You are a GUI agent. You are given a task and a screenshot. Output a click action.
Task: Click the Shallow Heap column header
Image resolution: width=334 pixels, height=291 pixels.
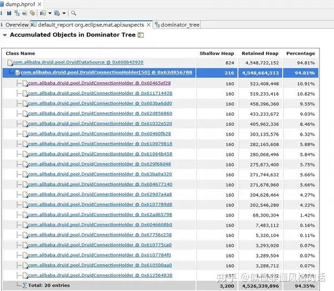coord(217,53)
